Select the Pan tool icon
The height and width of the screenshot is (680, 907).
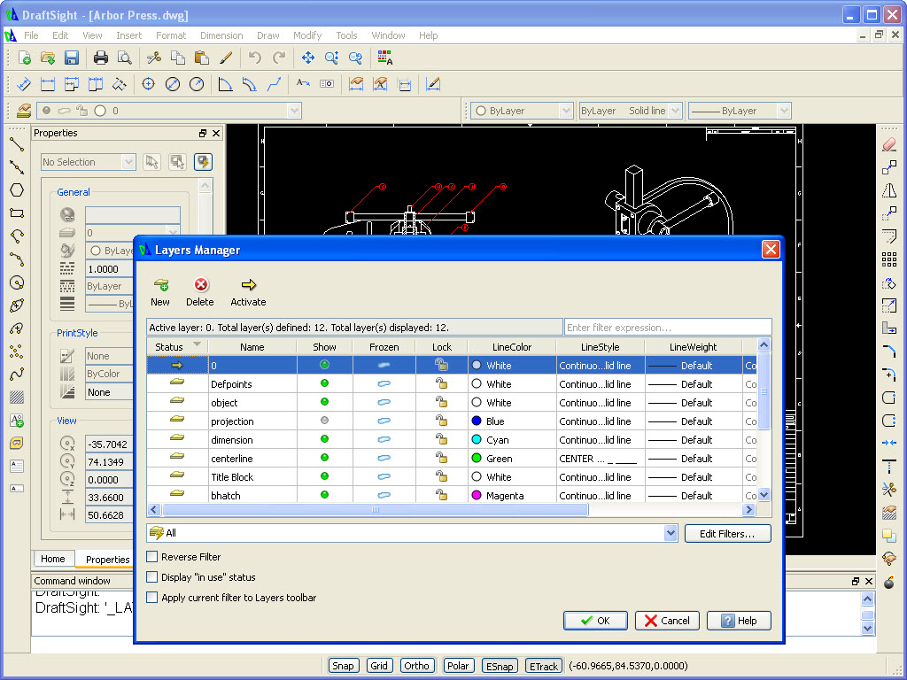(308, 58)
